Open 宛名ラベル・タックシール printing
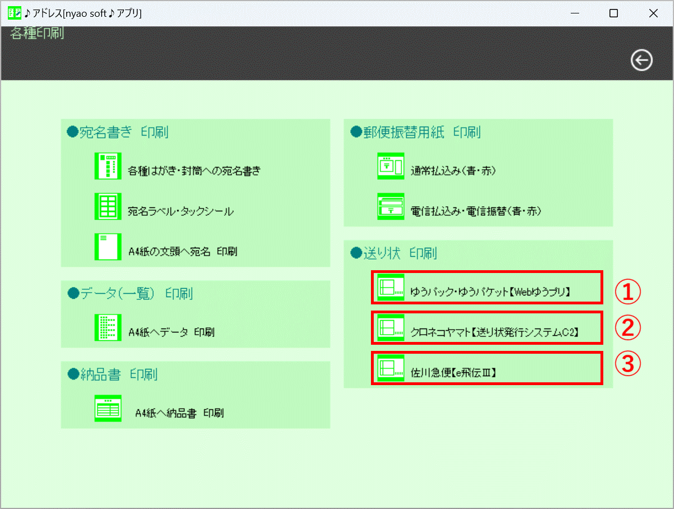The image size is (674, 509). [x=181, y=211]
